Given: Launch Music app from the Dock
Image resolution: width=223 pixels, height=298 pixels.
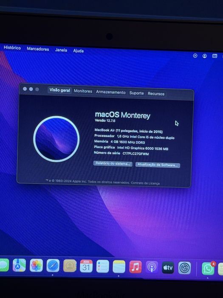Looking at the screenshot, I should [135, 267].
